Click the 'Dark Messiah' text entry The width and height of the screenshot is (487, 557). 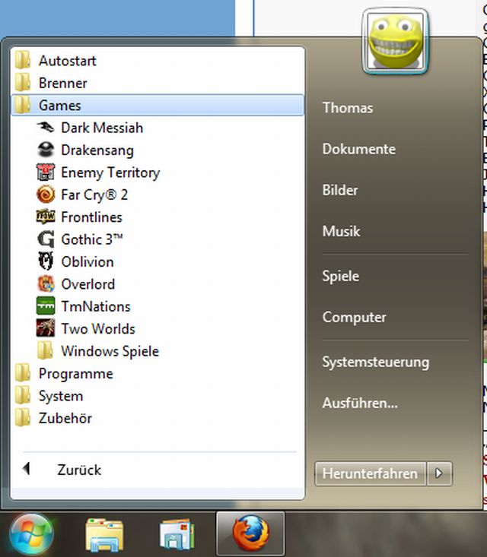[x=102, y=128]
